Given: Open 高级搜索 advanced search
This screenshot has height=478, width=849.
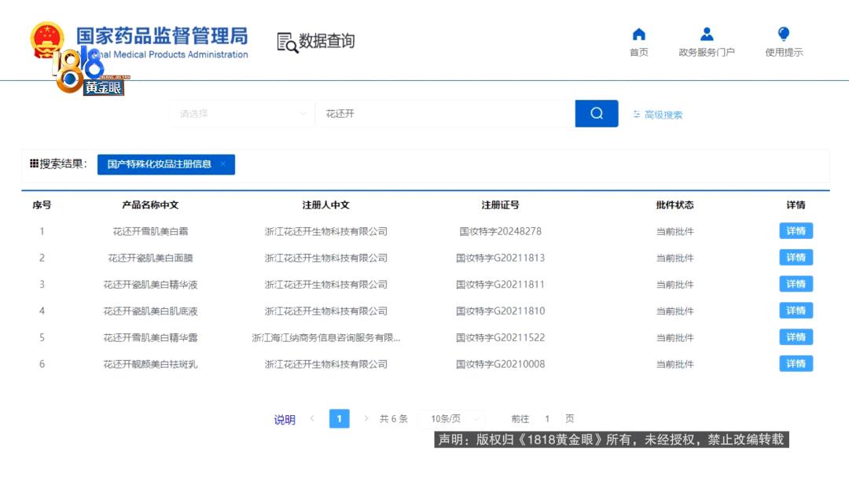Looking at the screenshot, I should click(658, 115).
